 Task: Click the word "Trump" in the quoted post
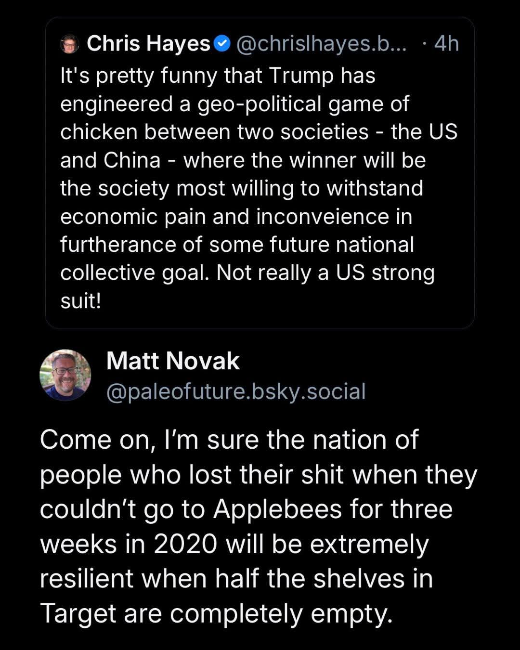click(301, 76)
